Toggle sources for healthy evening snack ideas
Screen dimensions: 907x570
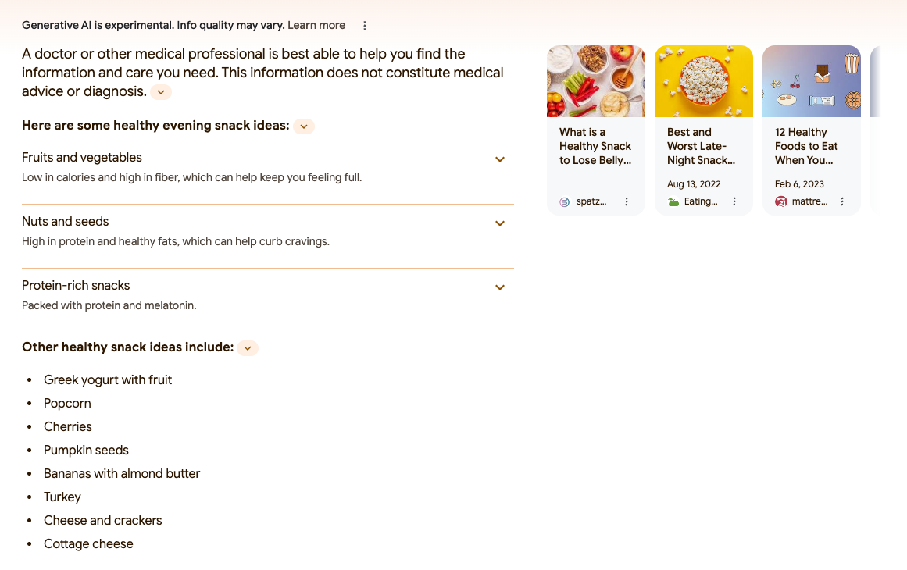point(304,126)
